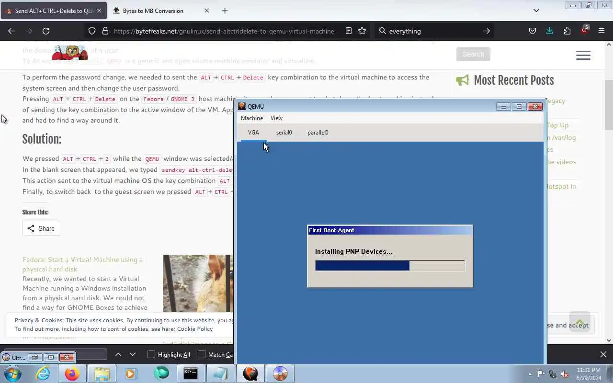Close the Firefox find bar
Screen dimensions: 613x383
click(603, 354)
